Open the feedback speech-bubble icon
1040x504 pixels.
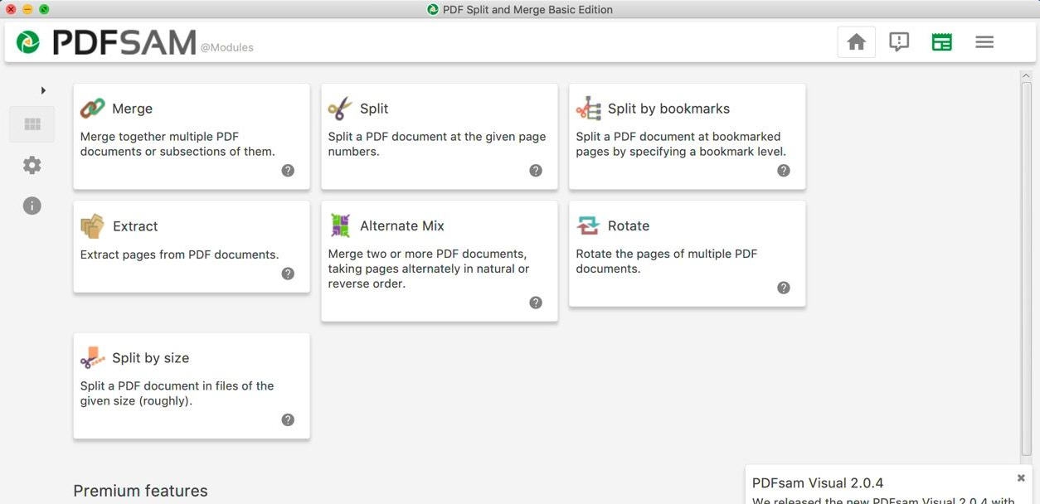899,41
